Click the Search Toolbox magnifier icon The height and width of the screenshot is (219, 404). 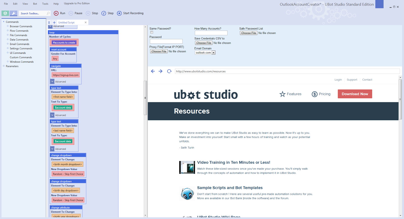[x=48, y=13]
